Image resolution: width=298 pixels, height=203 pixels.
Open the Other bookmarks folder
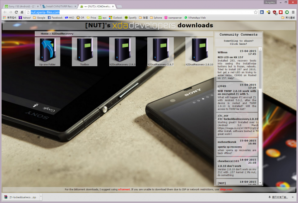(x=288, y=18)
